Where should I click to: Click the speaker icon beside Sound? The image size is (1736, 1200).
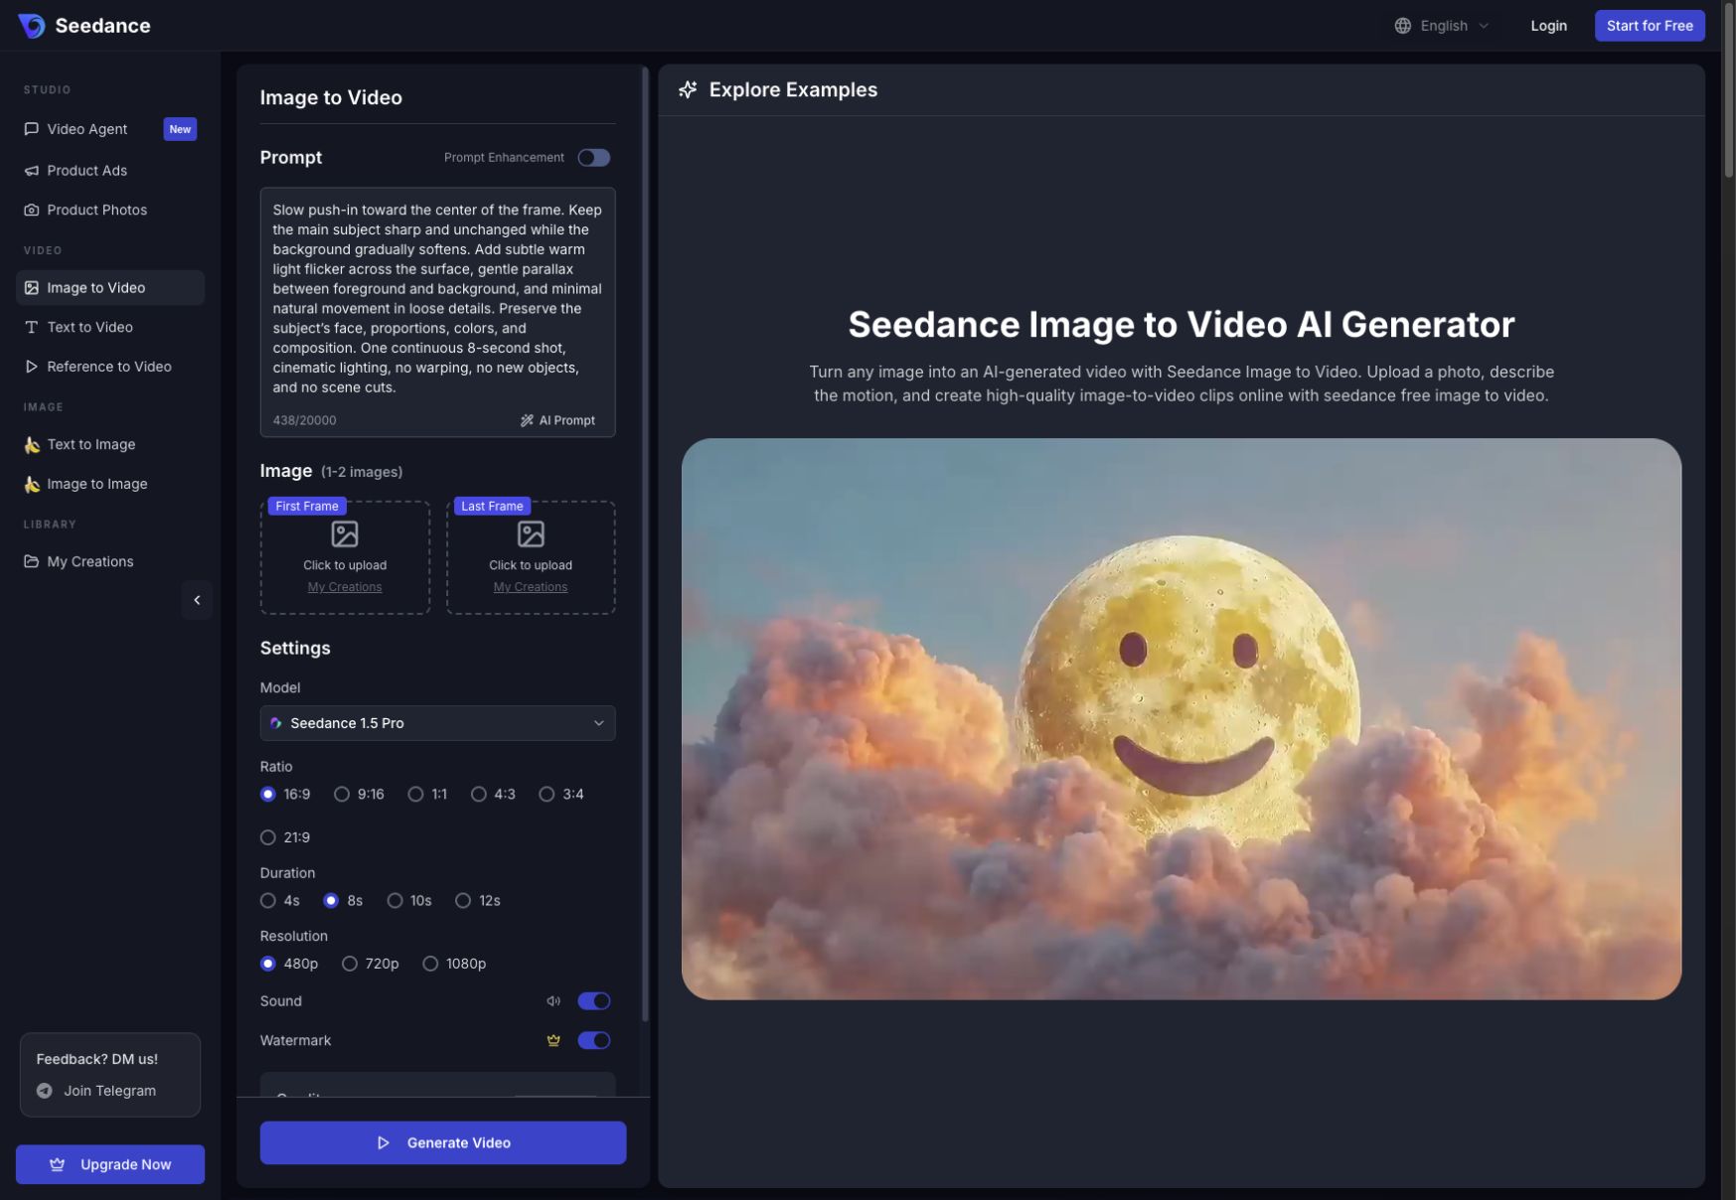(x=553, y=1001)
